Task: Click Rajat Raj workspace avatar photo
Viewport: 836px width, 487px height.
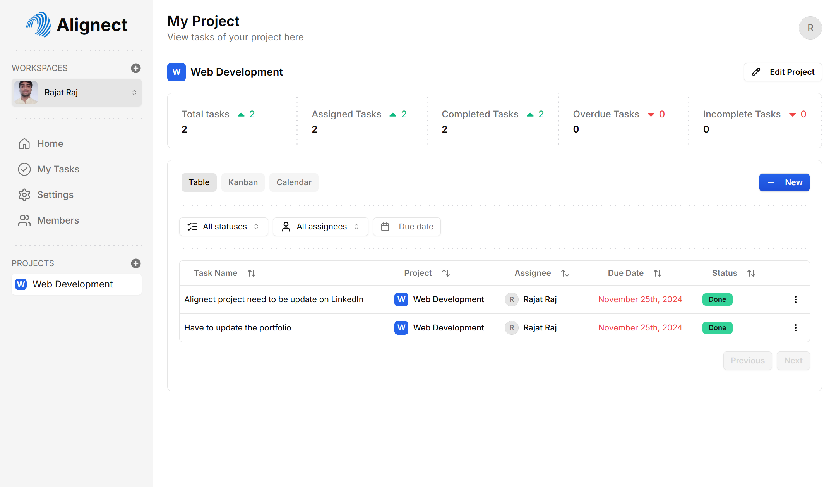Action: point(26,93)
